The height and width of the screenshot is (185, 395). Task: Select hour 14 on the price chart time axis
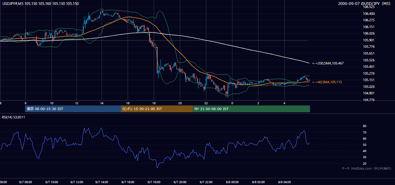(x=102, y=103)
